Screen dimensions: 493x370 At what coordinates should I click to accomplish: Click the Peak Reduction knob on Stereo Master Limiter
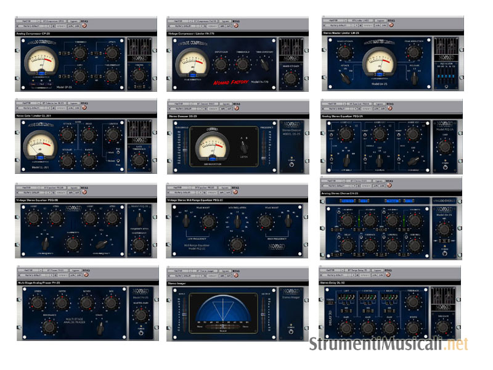(414, 53)
